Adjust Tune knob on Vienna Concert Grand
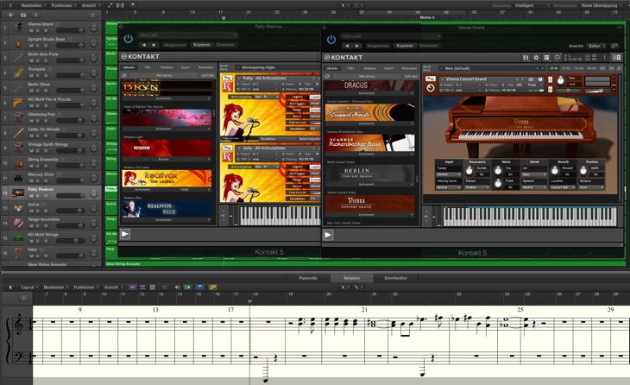Viewport: 630px width, 385px height. click(560, 82)
